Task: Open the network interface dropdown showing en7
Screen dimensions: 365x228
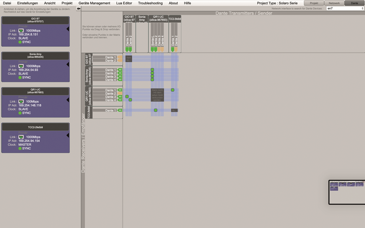Action: (345, 9)
